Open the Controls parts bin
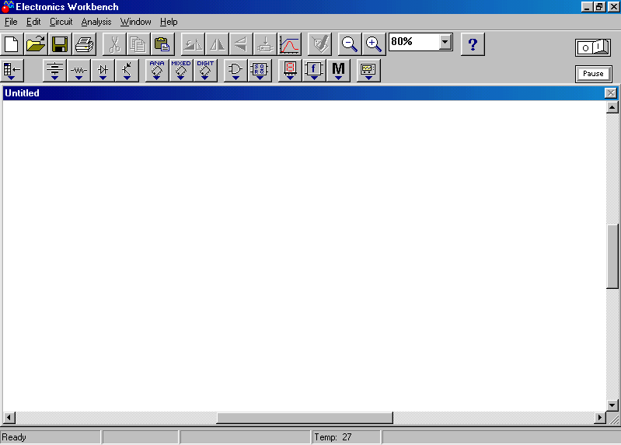Screen dimensions: 621x445 314,71
